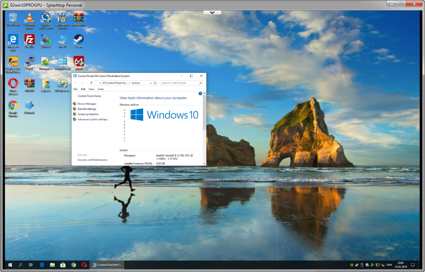Launch the Microsoft Edge desktop shortcut
Screen dimensions: 425x272
pyautogui.click(x=13, y=42)
